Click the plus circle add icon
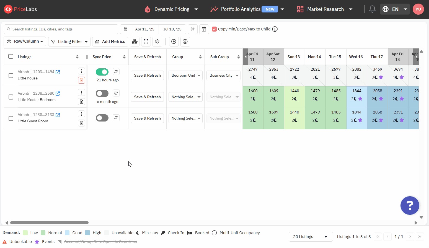 (x=174, y=42)
